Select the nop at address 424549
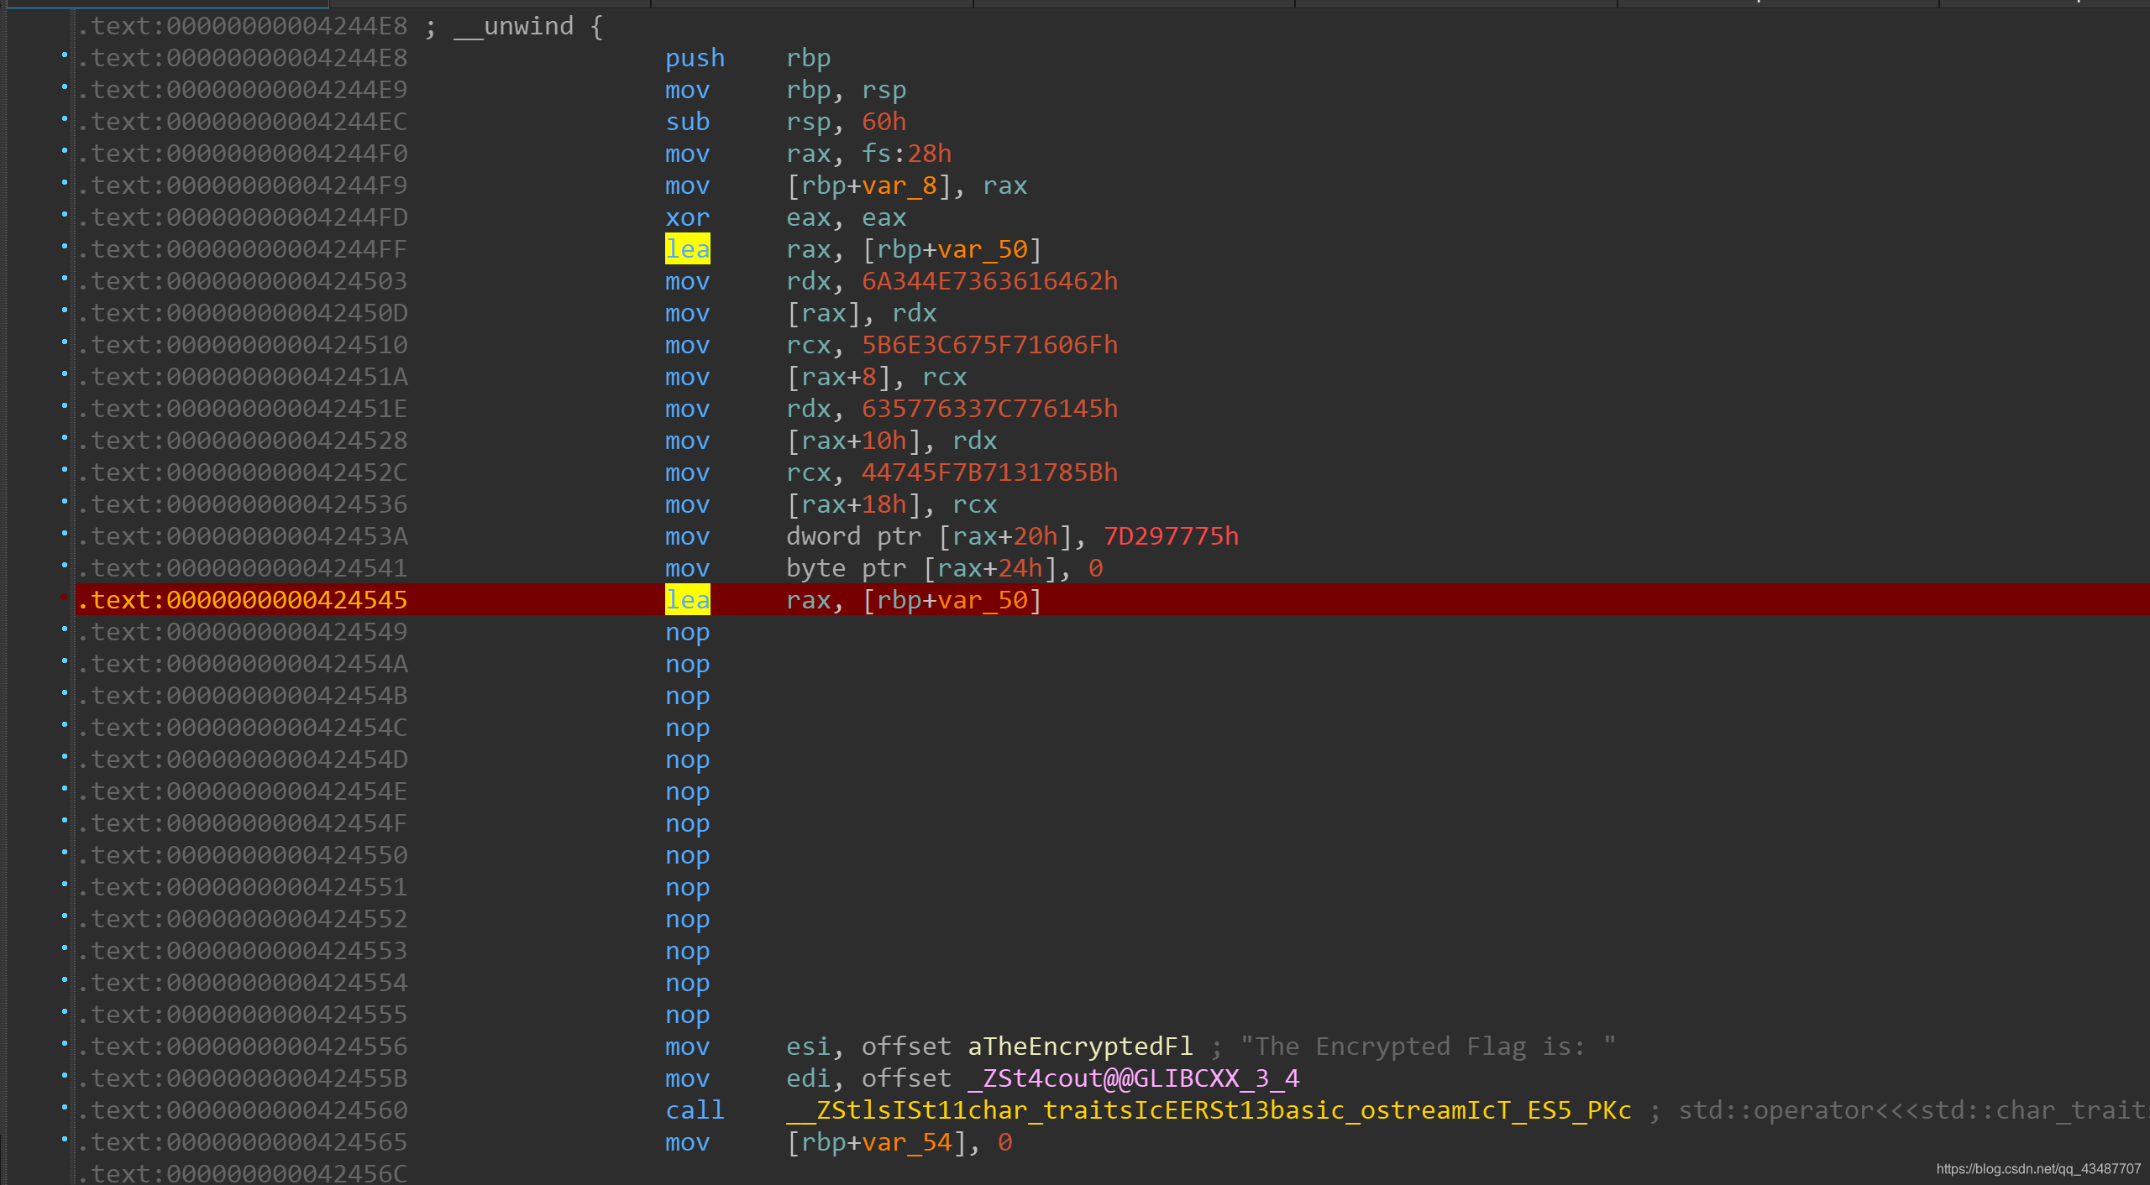 click(x=687, y=632)
